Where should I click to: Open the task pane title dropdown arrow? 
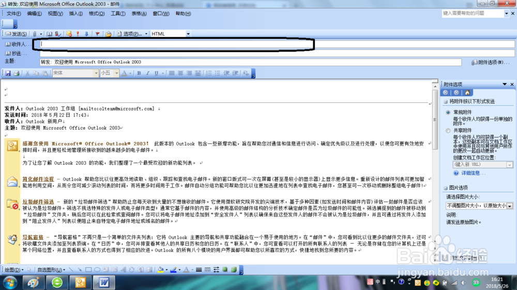coord(505,85)
